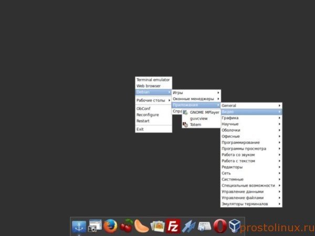Open the Редакторы category
The image size is (315, 236).
(x=251, y=167)
